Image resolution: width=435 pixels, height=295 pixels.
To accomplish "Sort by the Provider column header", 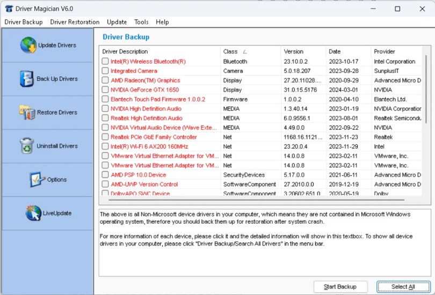I will pyautogui.click(x=397, y=51).
